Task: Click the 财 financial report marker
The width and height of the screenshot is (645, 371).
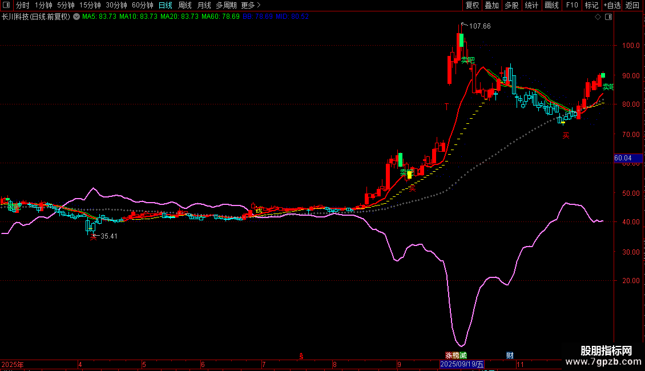Action: coord(510,356)
